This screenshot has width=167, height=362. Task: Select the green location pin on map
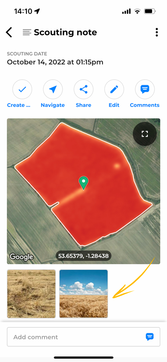(83, 183)
